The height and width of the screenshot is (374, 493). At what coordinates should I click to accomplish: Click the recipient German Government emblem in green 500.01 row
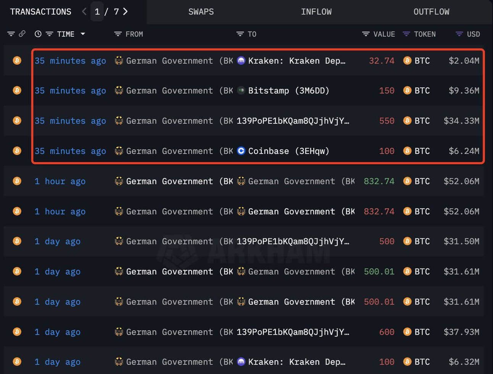tap(241, 271)
